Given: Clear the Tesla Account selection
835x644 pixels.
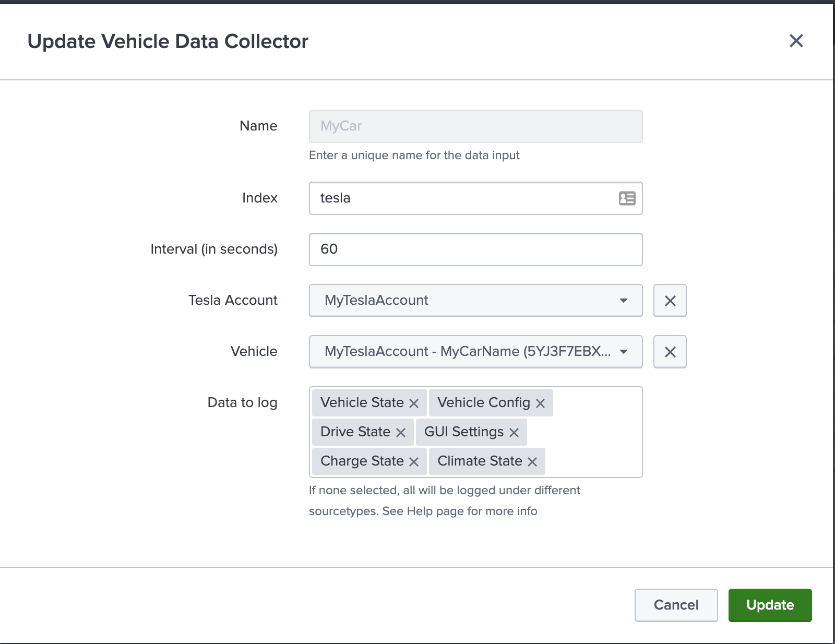Looking at the screenshot, I should coord(670,301).
